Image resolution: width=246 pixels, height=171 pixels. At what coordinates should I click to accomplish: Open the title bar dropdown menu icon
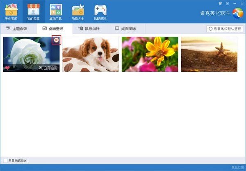pos(228,3)
